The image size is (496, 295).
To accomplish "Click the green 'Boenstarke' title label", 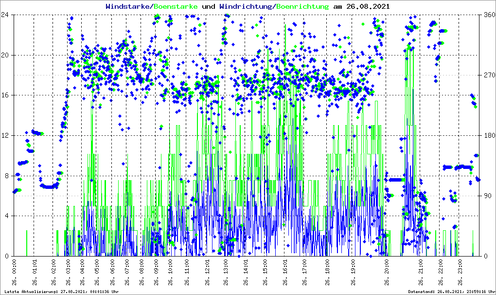I will 176,6.
